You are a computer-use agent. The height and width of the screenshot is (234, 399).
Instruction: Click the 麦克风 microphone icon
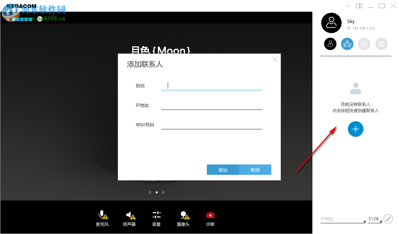pyautogui.click(x=102, y=214)
